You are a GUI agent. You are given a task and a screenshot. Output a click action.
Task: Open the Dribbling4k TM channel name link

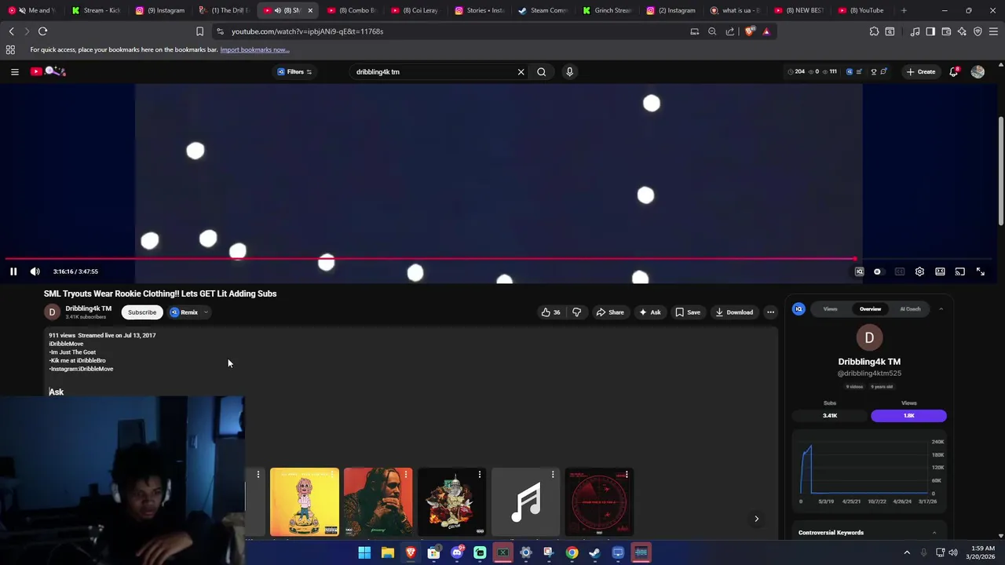click(88, 308)
